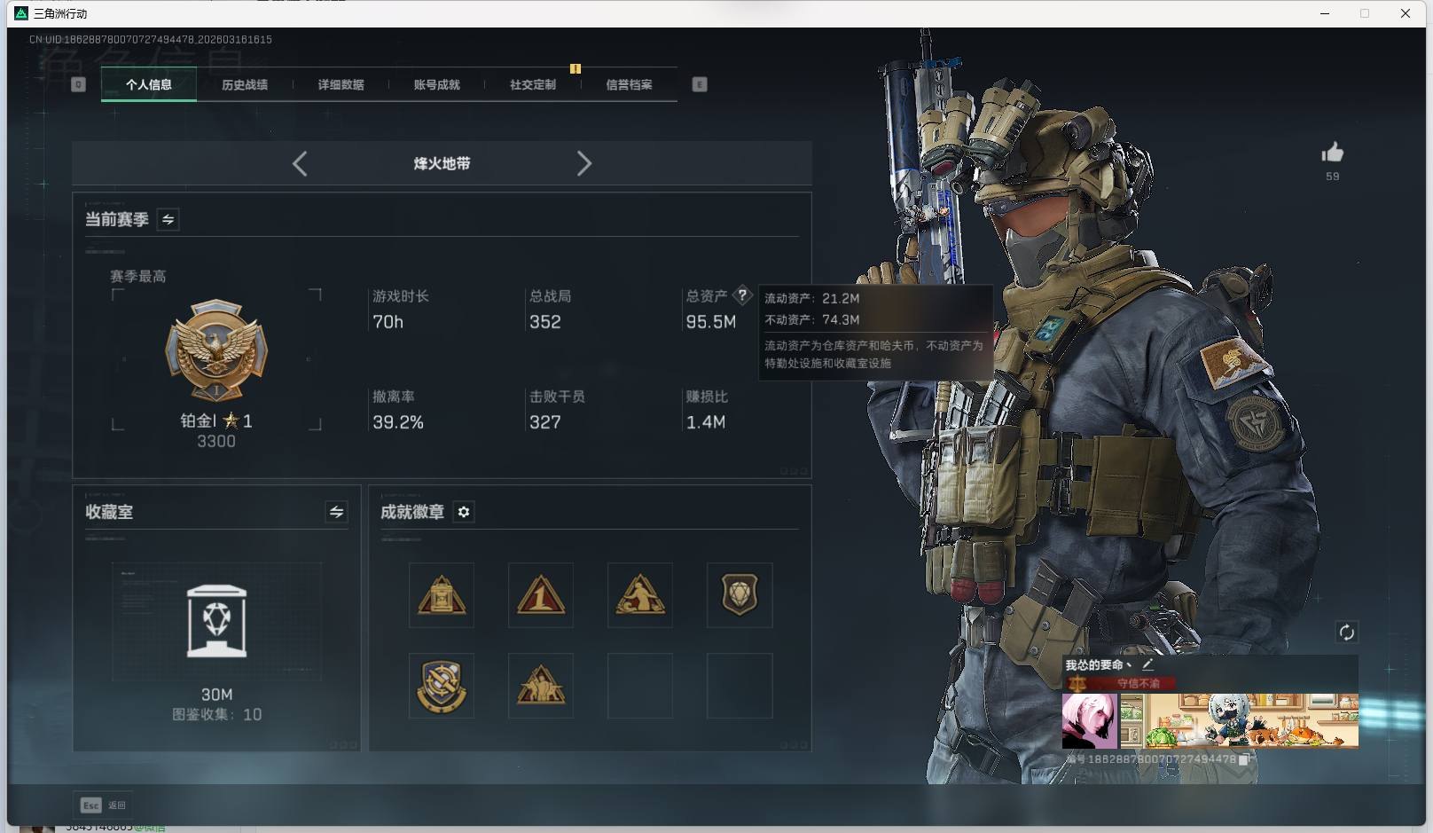Click the thumbs-up like icon
Screen dimensions: 1433x833
click(1332, 153)
